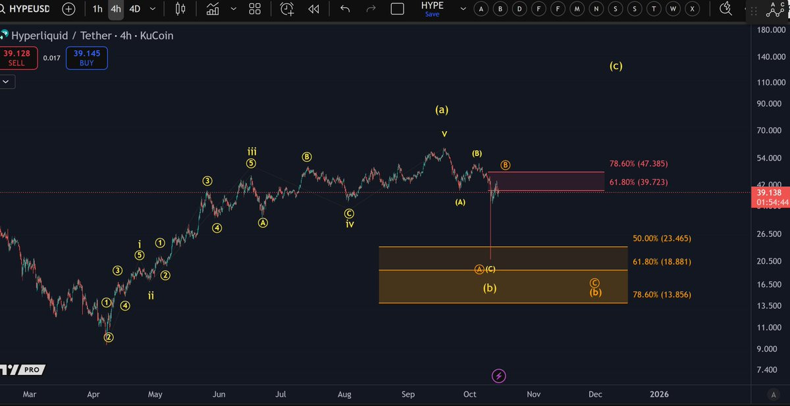Select the 4h timeframe
Viewport: 790px width, 406px height.
116,9
